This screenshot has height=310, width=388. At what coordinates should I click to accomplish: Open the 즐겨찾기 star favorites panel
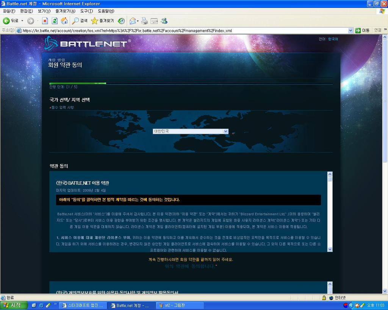click(x=102, y=21)
